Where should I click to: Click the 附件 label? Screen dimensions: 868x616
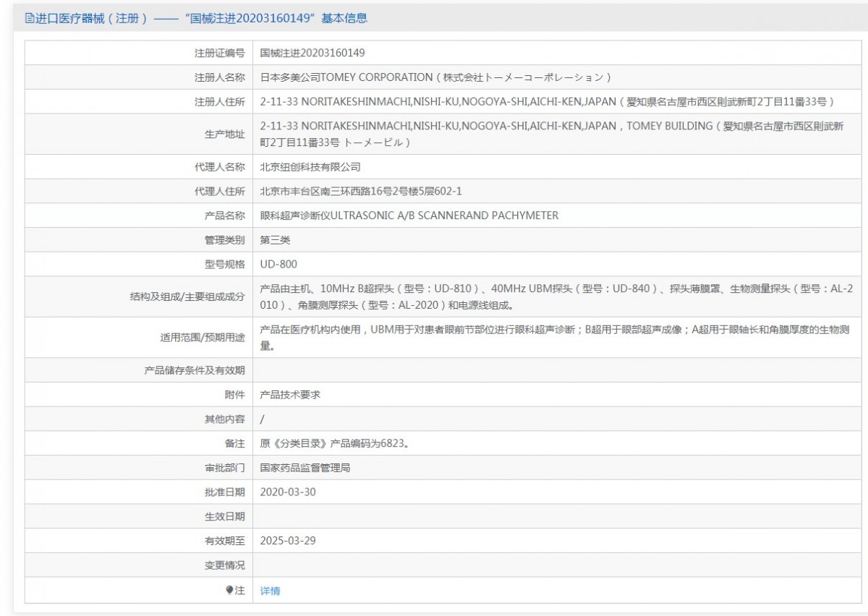[235, 395]
